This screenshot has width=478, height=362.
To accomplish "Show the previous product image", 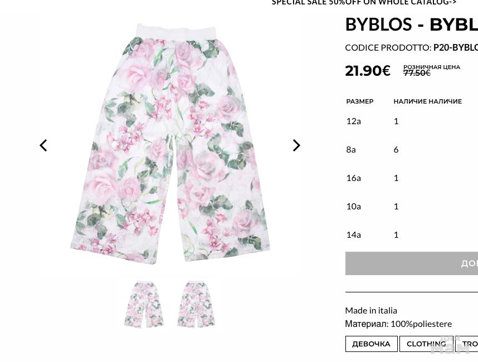I will click(x=43, y=145).
